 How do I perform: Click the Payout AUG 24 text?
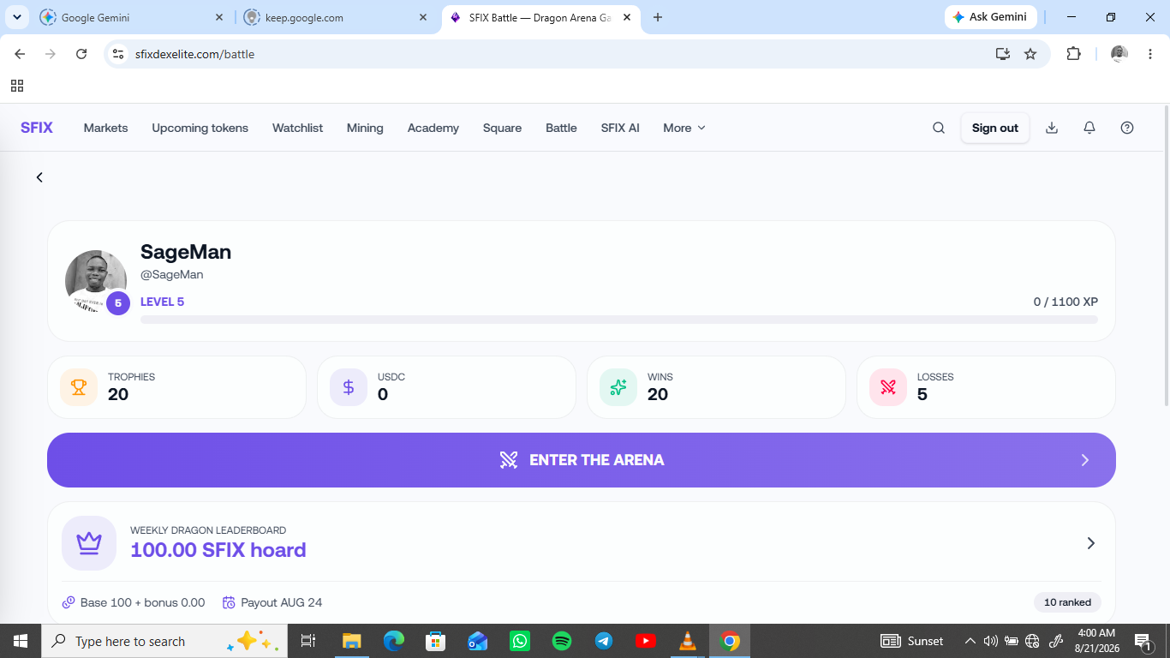[282, 602]
